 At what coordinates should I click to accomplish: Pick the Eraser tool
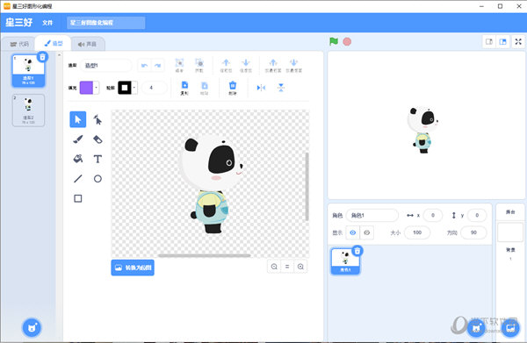97,139
